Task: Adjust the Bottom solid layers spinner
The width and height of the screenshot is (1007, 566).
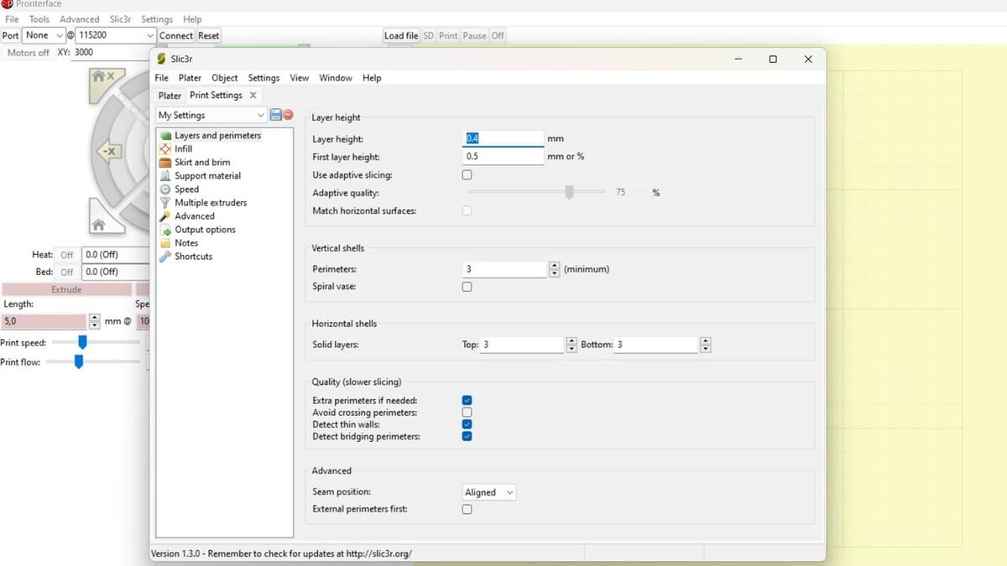Action: pos(705,345)
